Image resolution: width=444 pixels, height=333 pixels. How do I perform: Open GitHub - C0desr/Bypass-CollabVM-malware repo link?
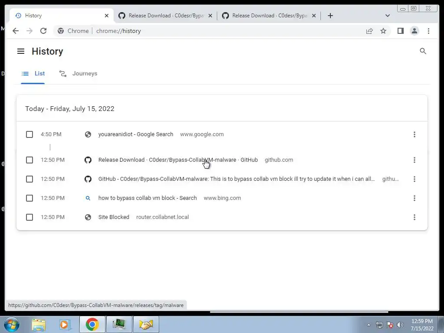pos(236,179)
